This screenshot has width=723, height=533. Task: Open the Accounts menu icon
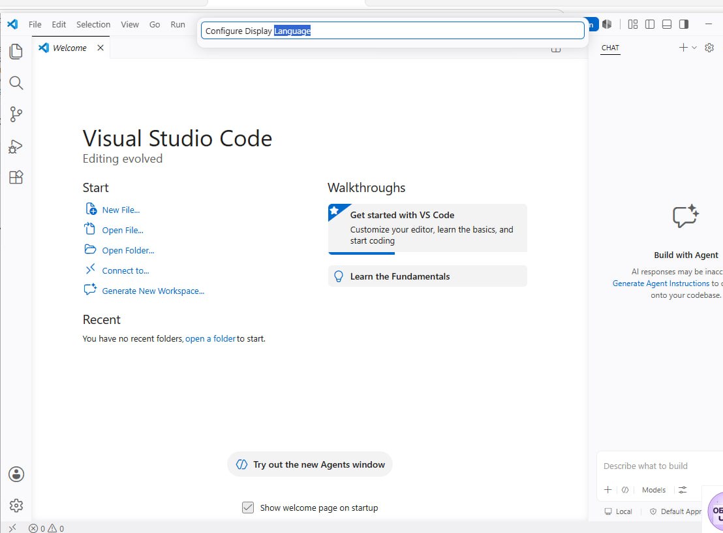click(16, 474)
